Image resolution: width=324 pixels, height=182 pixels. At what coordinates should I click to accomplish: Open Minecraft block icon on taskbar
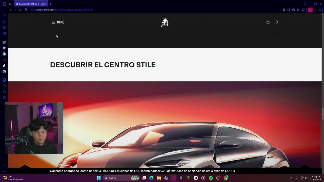188,178
